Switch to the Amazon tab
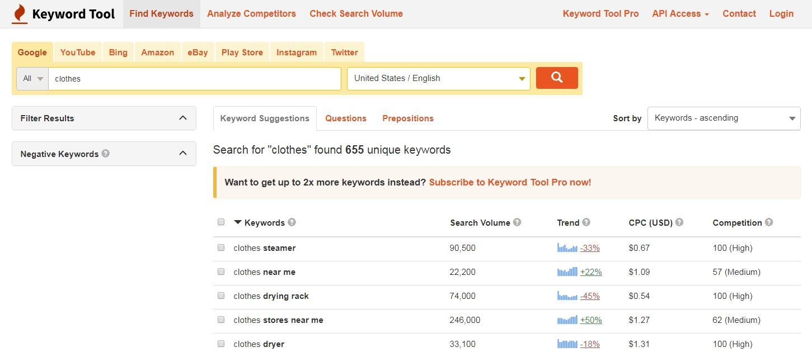 coord(158,53)
